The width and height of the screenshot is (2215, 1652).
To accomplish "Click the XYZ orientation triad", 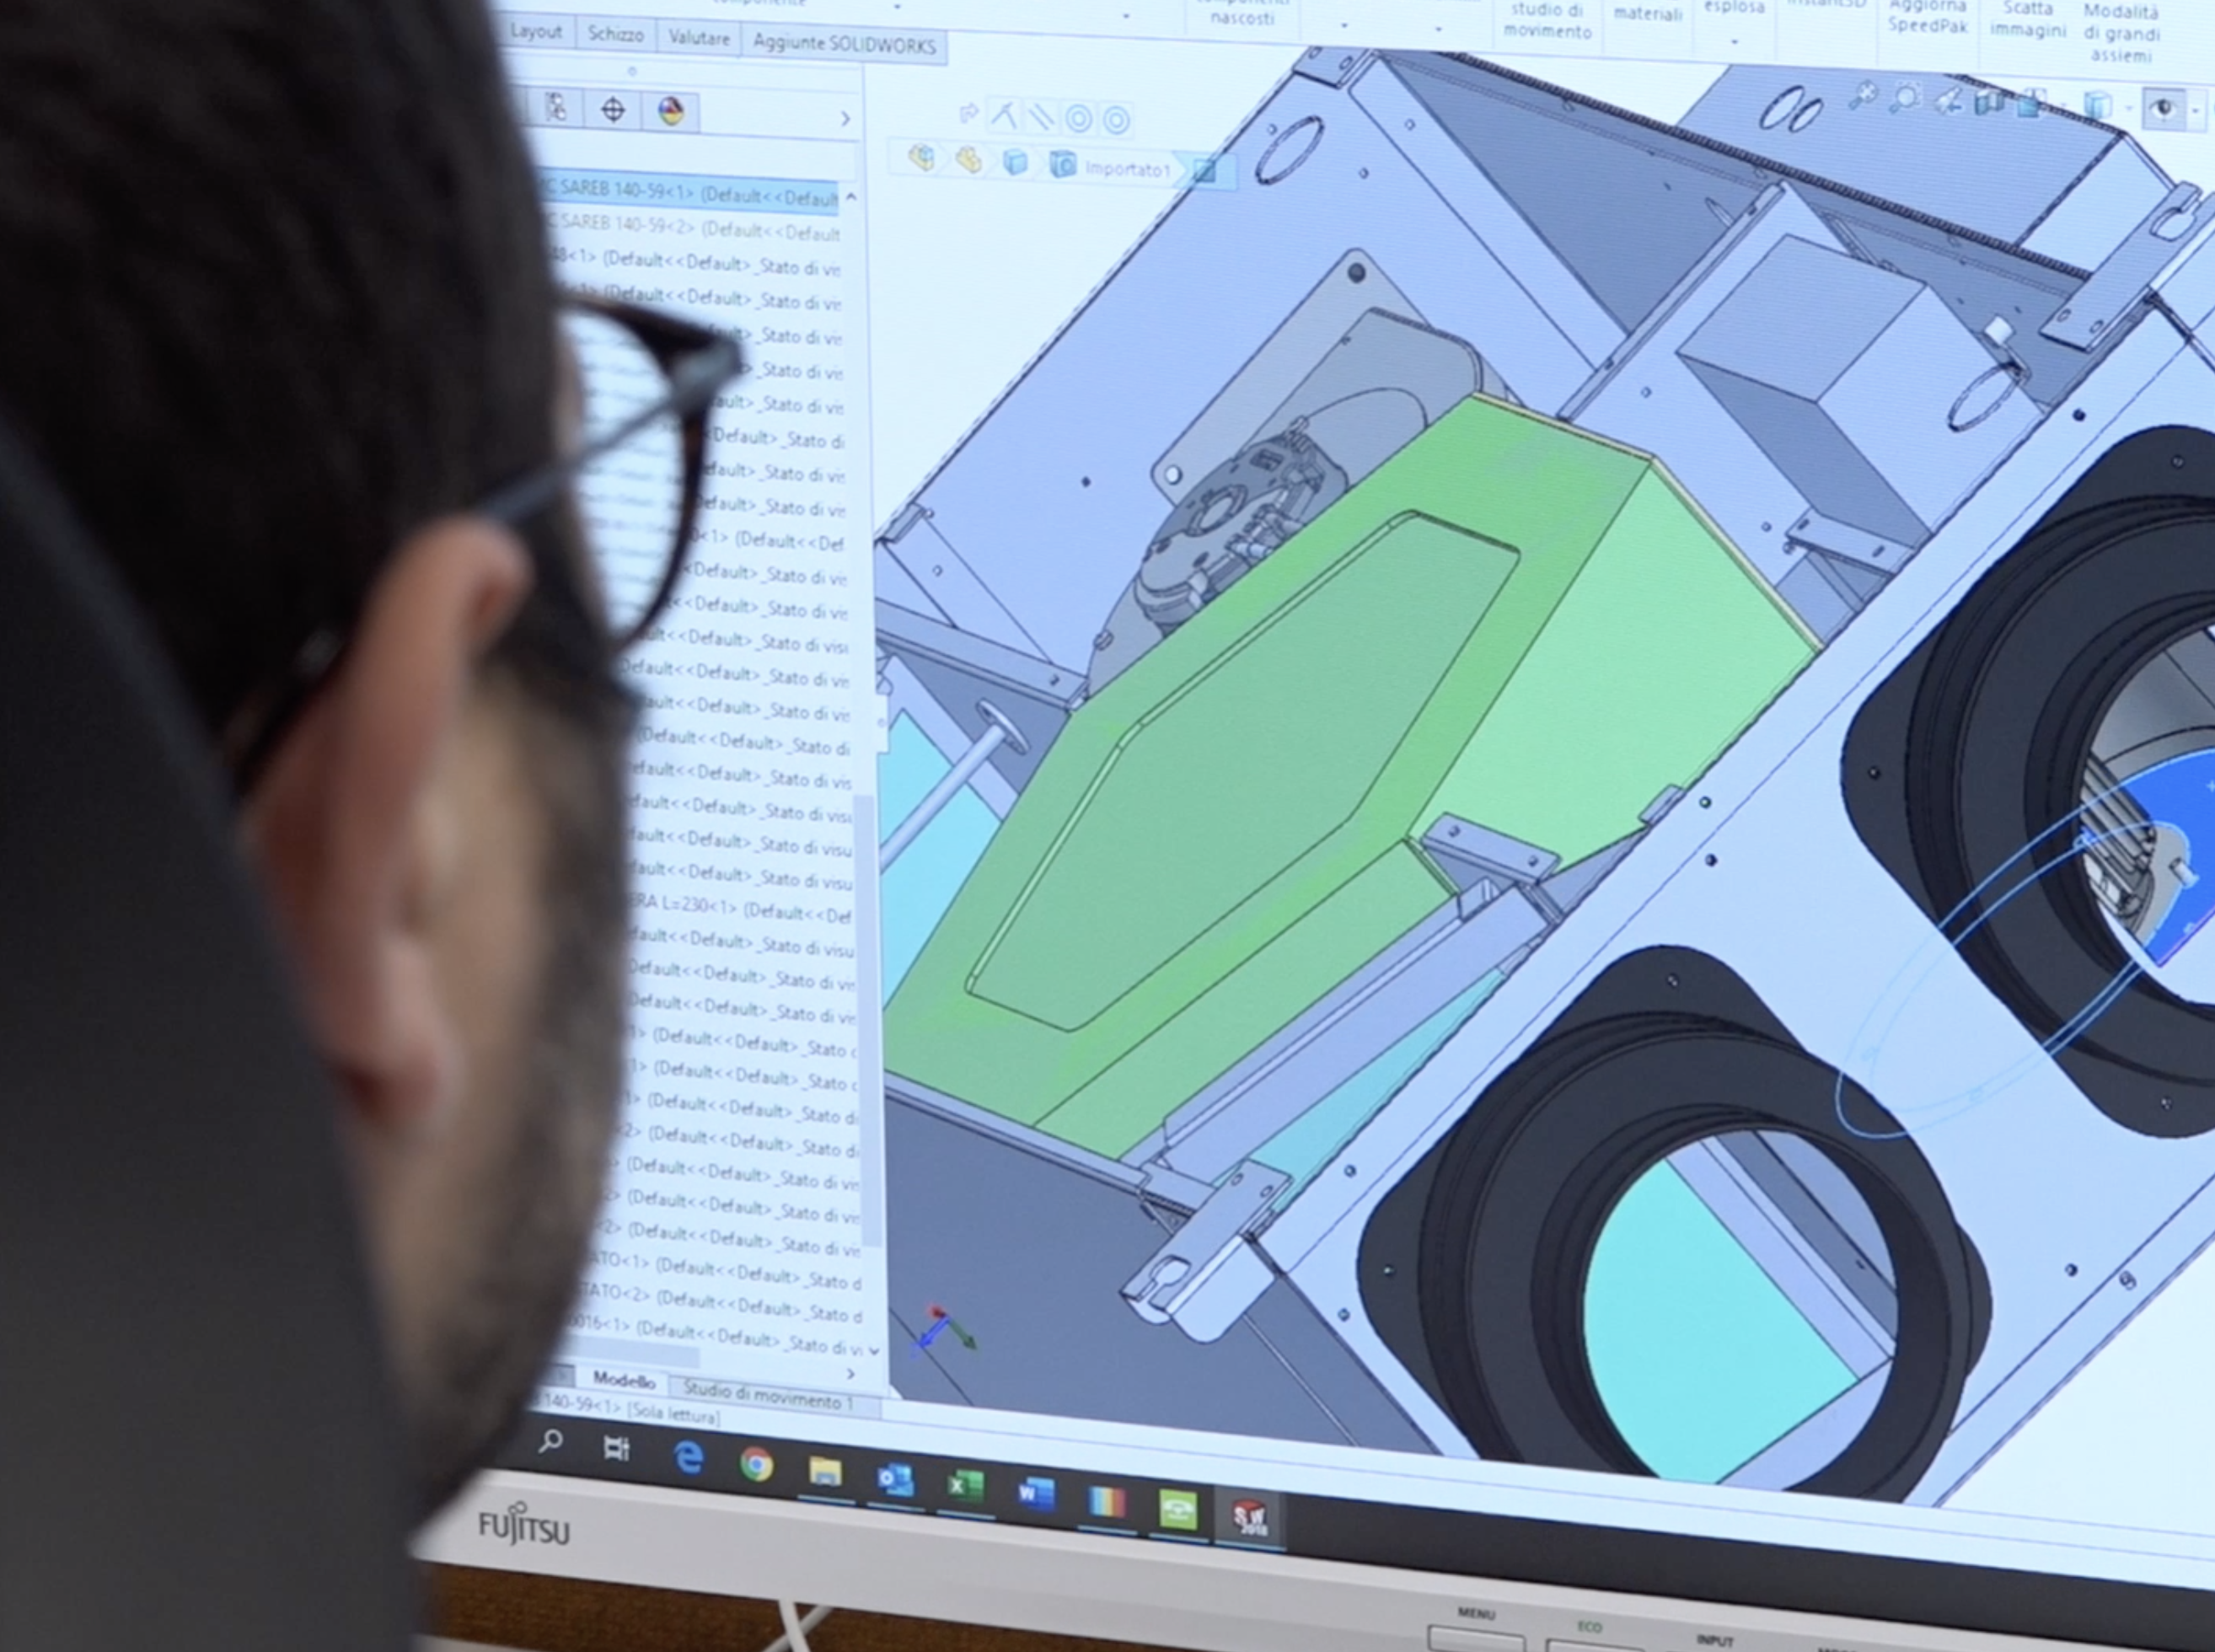I will tap(942, 1331).
